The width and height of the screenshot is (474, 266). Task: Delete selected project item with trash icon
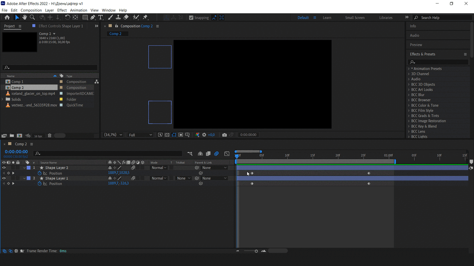click(50, 136)
